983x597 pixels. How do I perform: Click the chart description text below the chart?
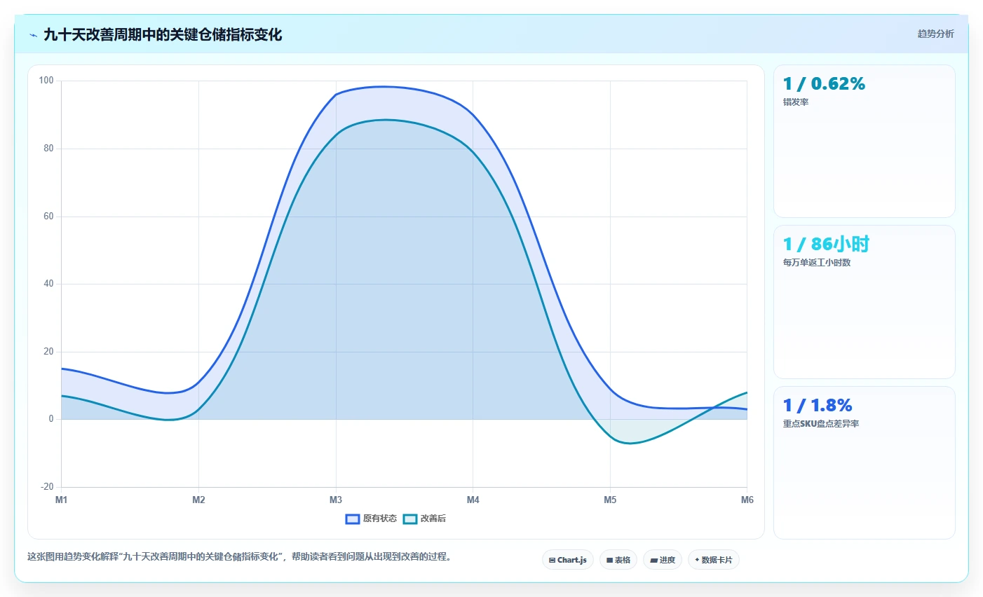pos(240,557)
